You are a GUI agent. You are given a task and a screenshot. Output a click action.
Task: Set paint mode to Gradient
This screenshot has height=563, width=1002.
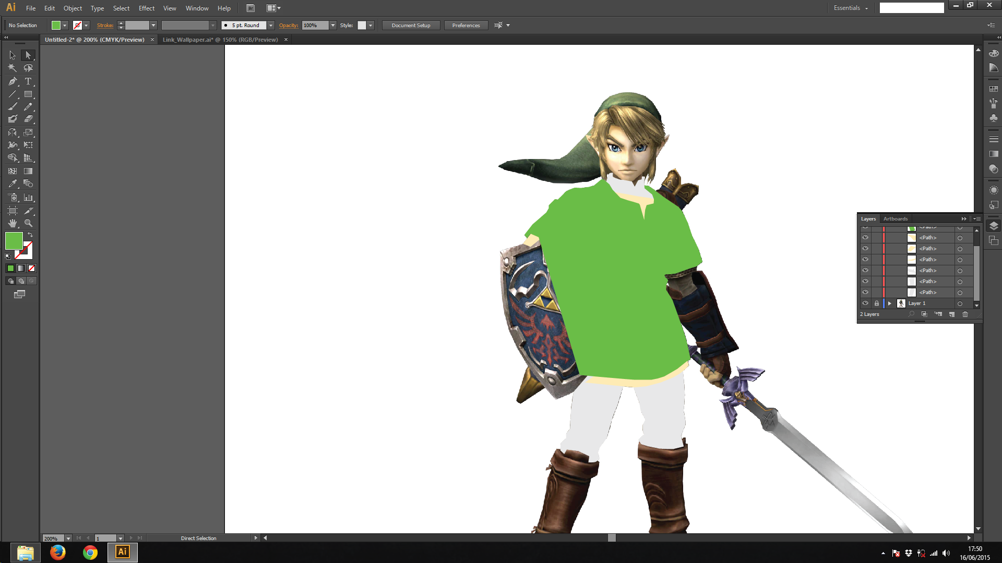pos(21,268)
